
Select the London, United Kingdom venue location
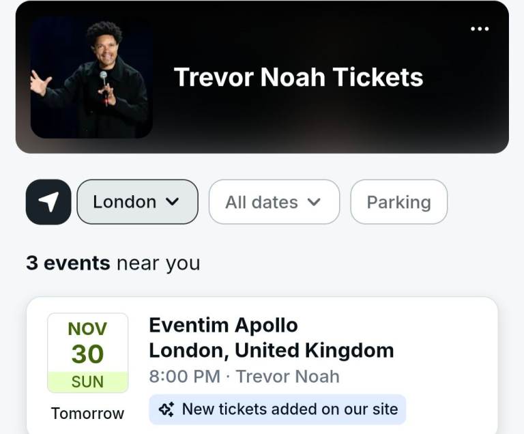pyautogui.click(x=271, y=351)
